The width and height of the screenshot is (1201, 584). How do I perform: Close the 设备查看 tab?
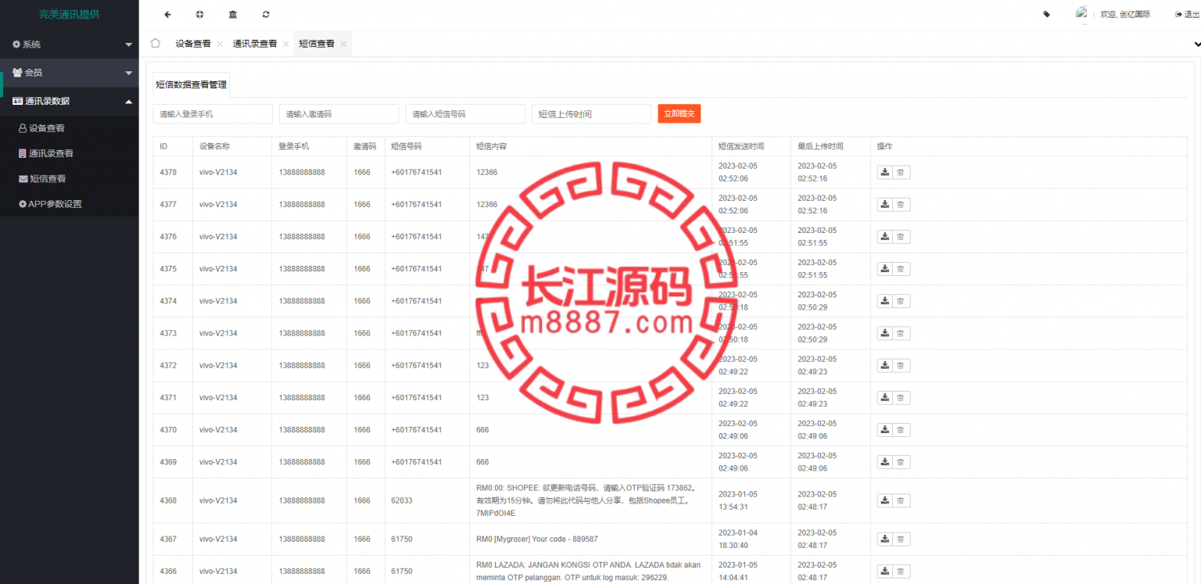(220, 44)
